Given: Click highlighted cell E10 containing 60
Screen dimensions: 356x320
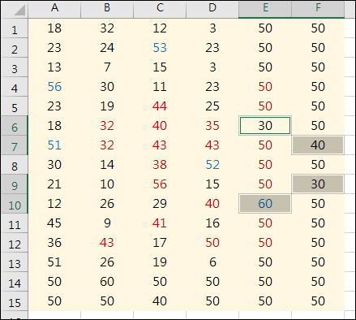Looking at the screenshot, I should point(265,204).
